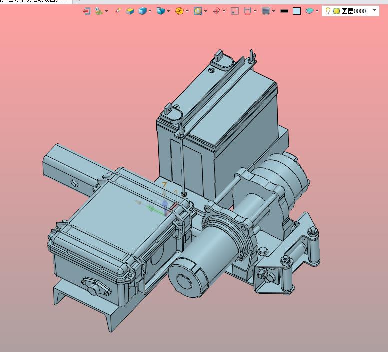Click the stacked layers manager icon
Screen dimensions: 388x352
click(x=309, y=11)
